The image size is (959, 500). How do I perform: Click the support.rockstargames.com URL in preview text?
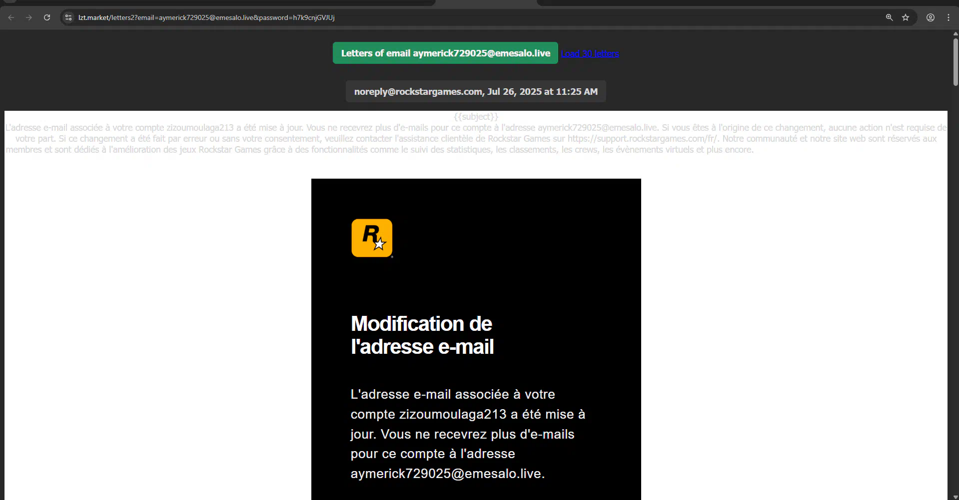tap(643, 139)
